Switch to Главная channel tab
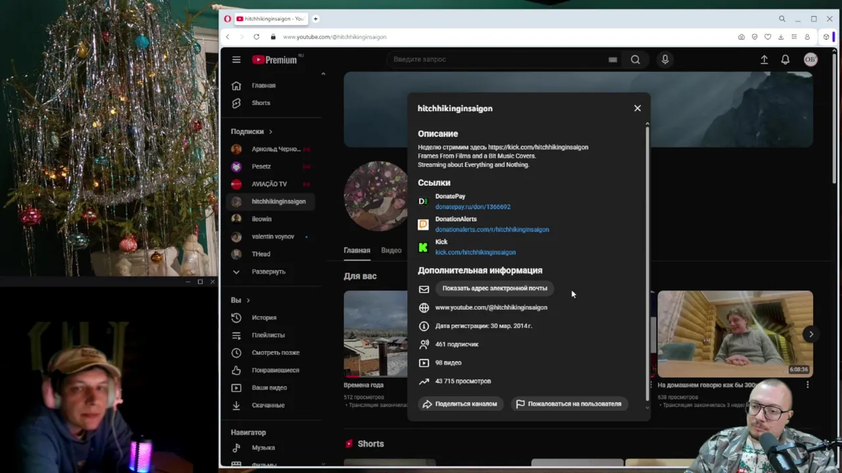842x473 pixels. (x=357, y=250)
